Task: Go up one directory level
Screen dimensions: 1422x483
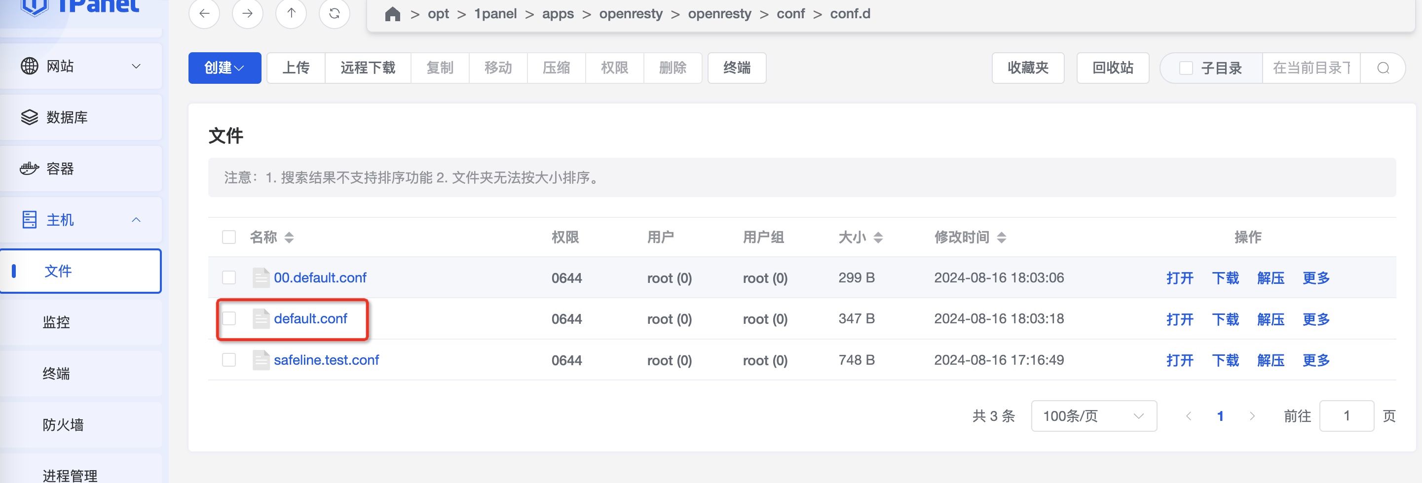Action: pyautogui.click(x=291, y=13)
